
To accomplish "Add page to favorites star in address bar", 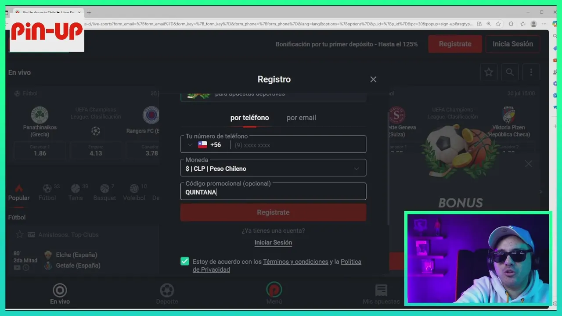I will [498, 24].
